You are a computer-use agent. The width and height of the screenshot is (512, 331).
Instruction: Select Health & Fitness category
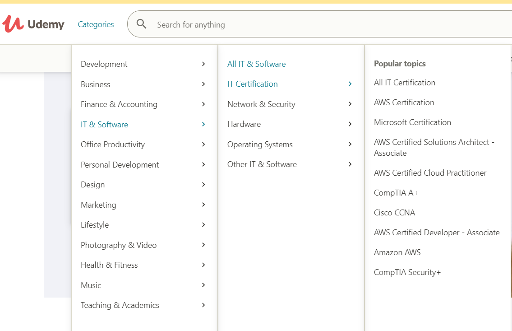(x=109, y=265)
